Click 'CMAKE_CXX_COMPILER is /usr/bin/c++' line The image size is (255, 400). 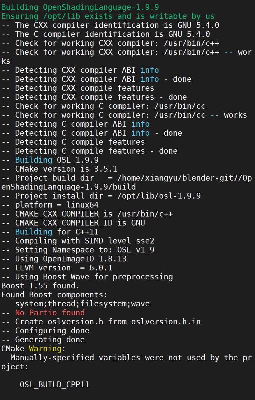(x=87, y=214)
